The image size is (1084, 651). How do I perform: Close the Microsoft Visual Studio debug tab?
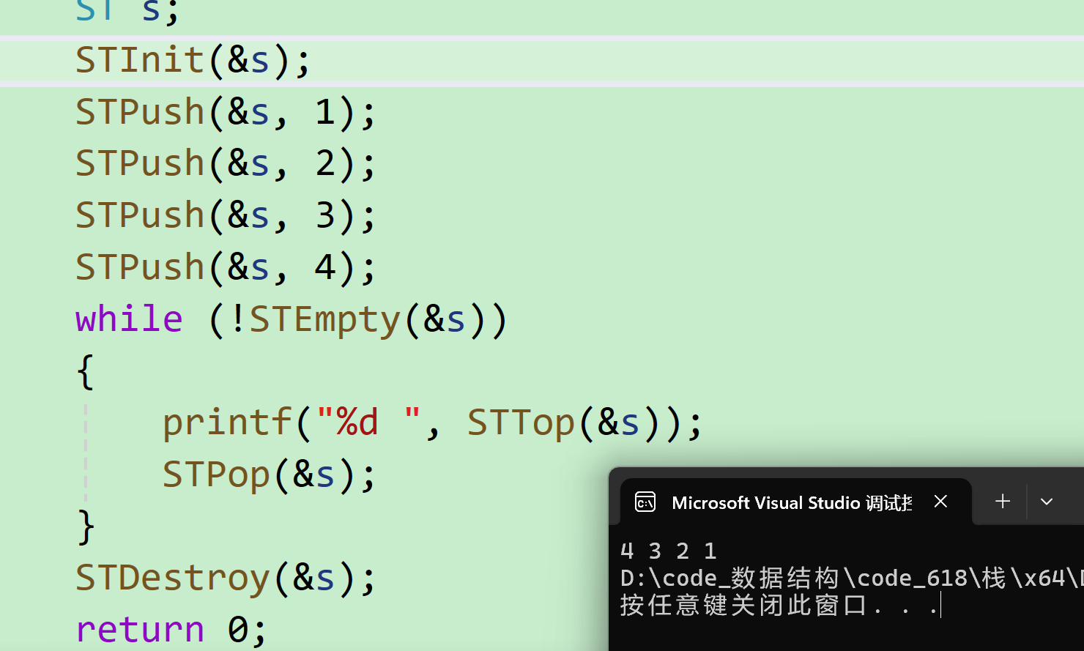tap(941, 502)
